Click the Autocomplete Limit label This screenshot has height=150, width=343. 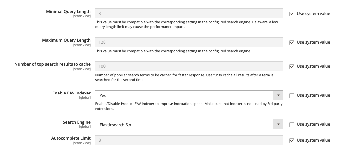click(x=71, y=138)
